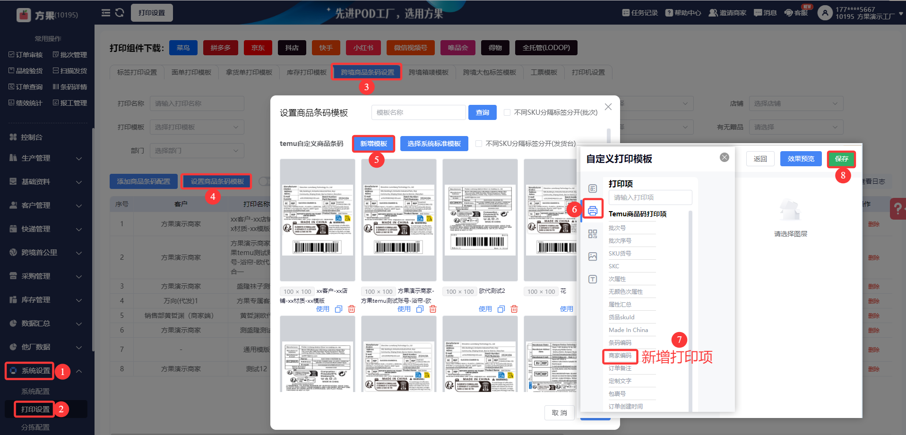Screen dimensions: 906x435
Task: Click 效果预览 button
Action: click(801, 159)
